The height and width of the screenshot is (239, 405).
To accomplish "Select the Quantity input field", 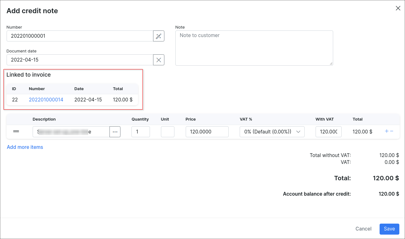I will tap(141, 132).
